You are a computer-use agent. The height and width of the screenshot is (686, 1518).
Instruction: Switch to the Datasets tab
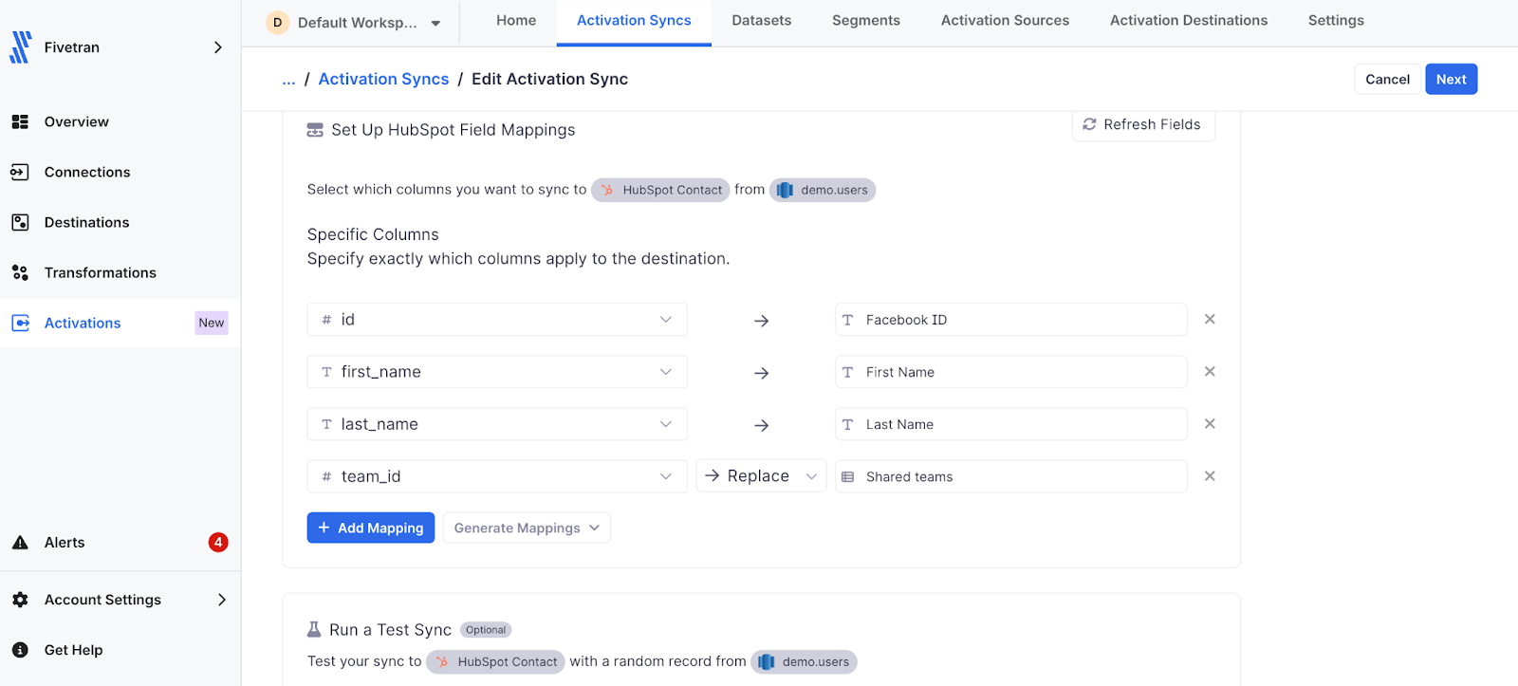[762, 21]
